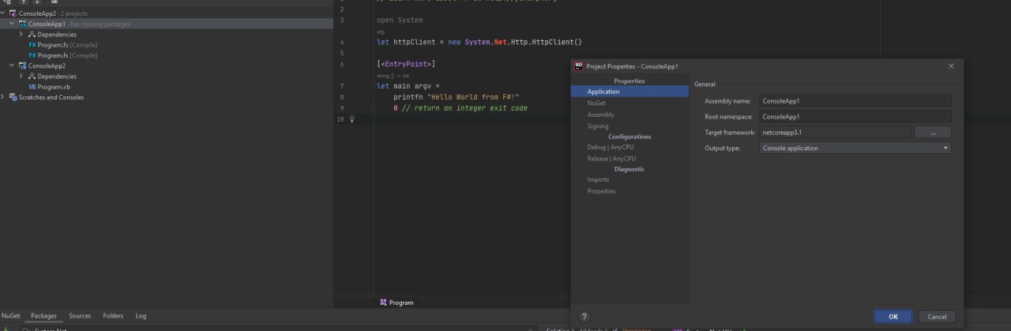Click the ConsoleApp2 solution icon
This screenshot has width=1011, height=331.
pyautogui.click(x=13, y=13)
